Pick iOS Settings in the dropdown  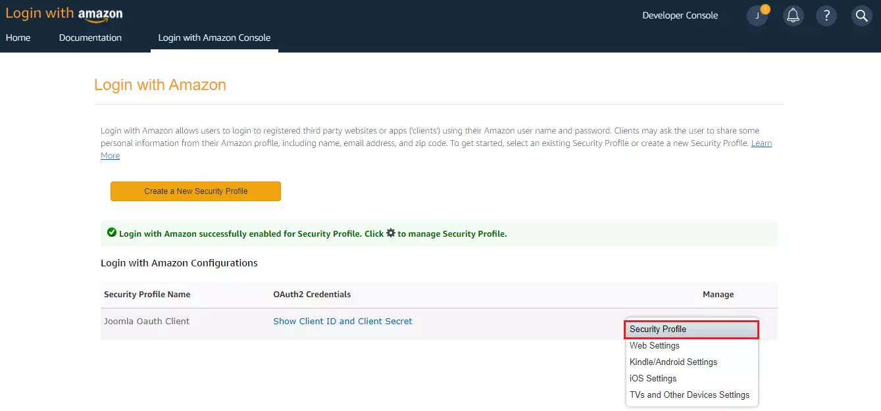(653, 378)
